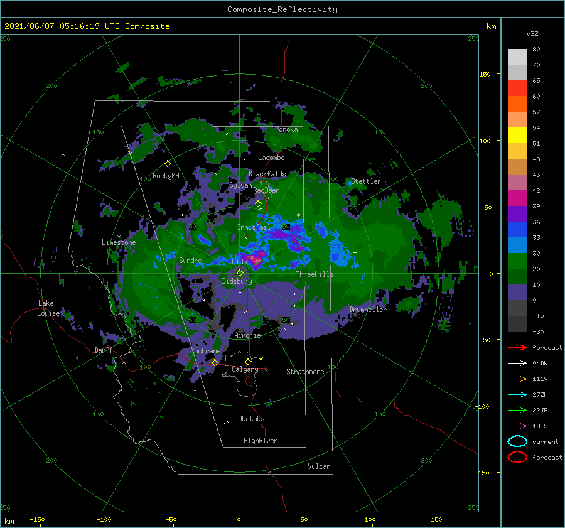Click the yellow V marker near Calgary

(261, 359)
